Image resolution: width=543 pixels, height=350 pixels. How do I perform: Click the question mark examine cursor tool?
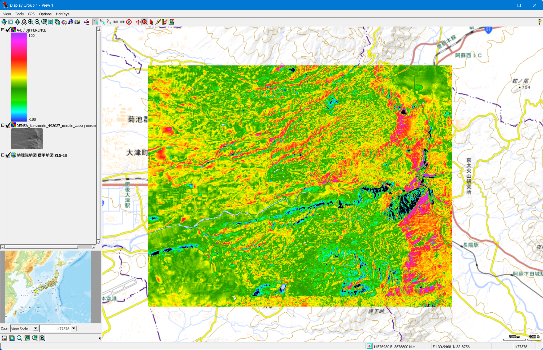coord(109,22)
